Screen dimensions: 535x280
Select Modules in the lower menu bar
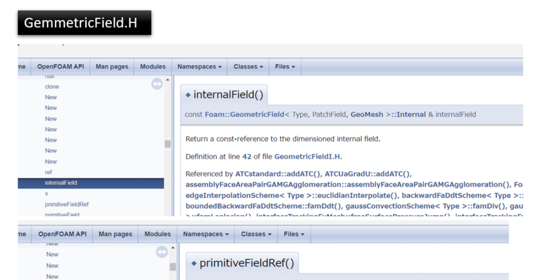tap(157, 234)
